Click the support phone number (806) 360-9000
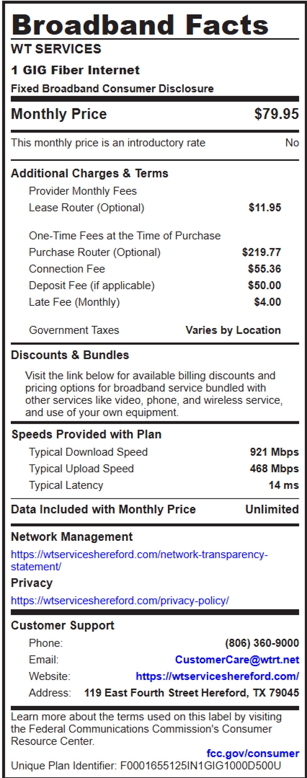This screenshot has width=307, height=778. click(x=262, y=643)
